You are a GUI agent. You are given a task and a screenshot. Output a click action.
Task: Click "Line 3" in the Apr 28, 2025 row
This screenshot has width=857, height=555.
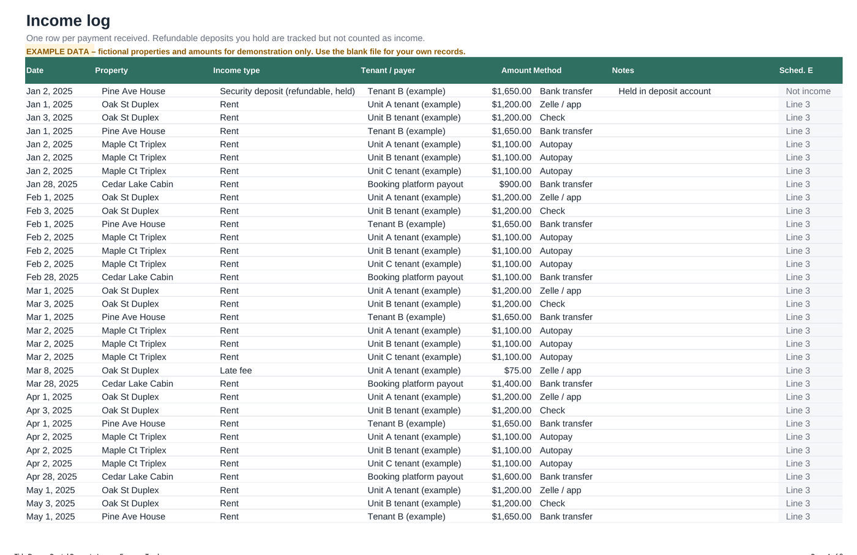(x=798, y=477)
